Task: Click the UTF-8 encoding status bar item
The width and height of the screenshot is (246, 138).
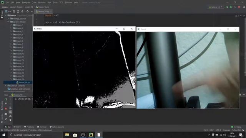Action: [218, 130]
